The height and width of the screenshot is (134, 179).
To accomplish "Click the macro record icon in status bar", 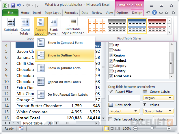I will 21,129.
